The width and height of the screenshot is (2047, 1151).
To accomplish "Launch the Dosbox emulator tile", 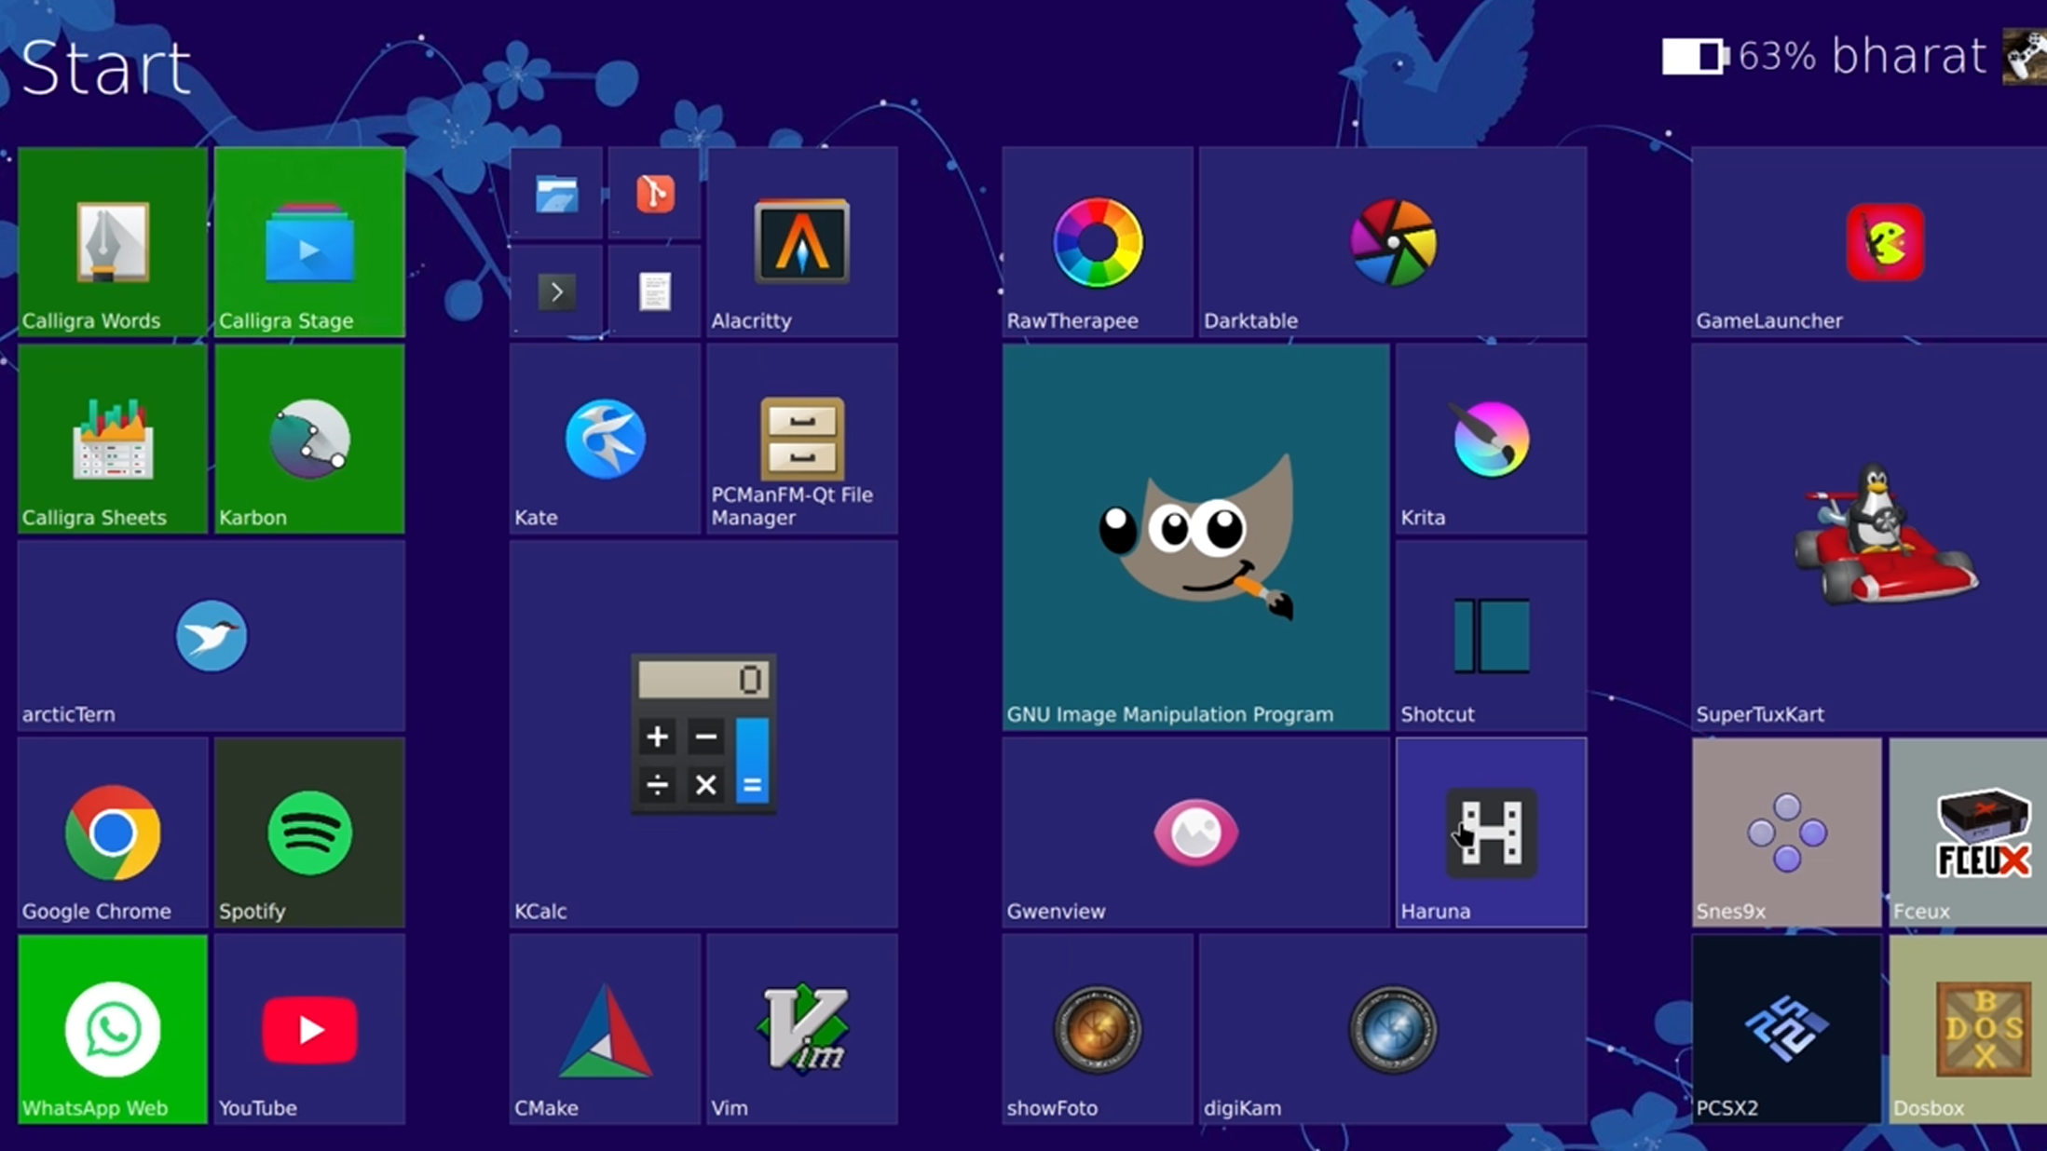I will [x=1967, y=1029].
